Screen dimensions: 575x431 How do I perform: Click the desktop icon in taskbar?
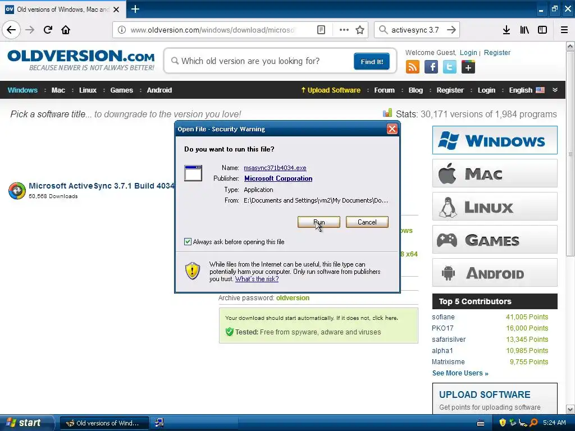159,423
